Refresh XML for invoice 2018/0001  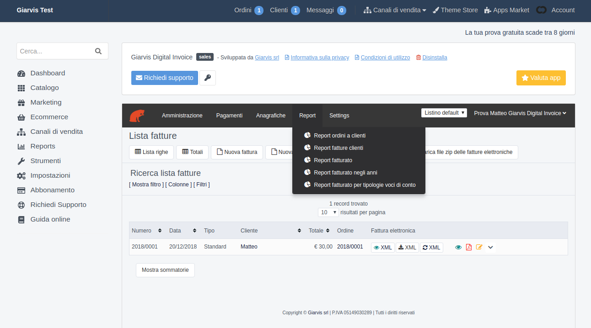pos(431,248)
